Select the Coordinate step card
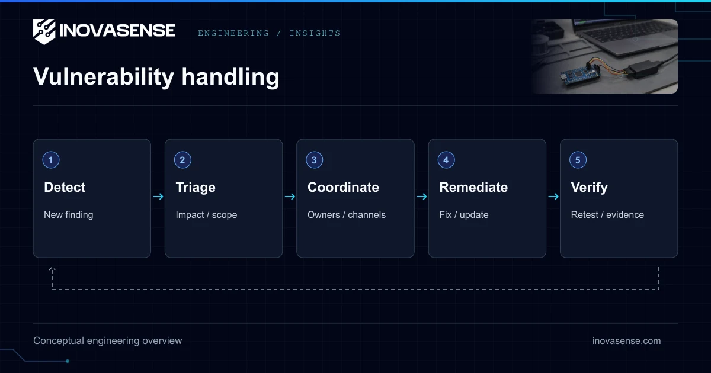Screen dimensions: 711x373 pyautogui.click(x=355, y=198)
